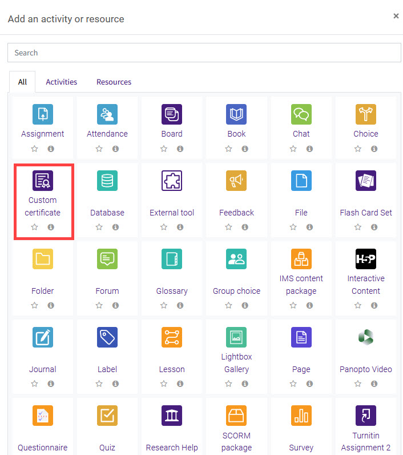Show info about the Glossary activity
Viewport: 403px width, 455px height.
pyautogui.click(x=180, y=305)
